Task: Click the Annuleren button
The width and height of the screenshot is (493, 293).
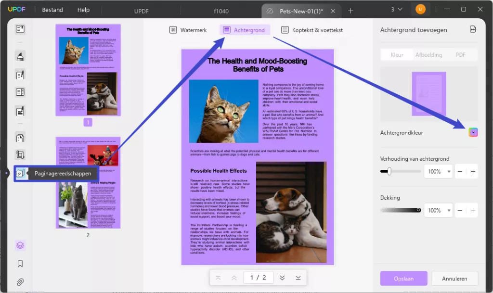Action: coord(454,279)
